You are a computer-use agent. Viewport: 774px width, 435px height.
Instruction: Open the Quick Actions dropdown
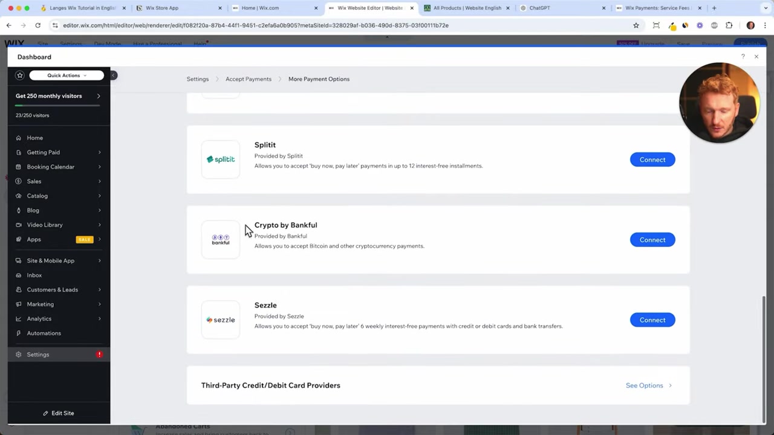(67, 76)
